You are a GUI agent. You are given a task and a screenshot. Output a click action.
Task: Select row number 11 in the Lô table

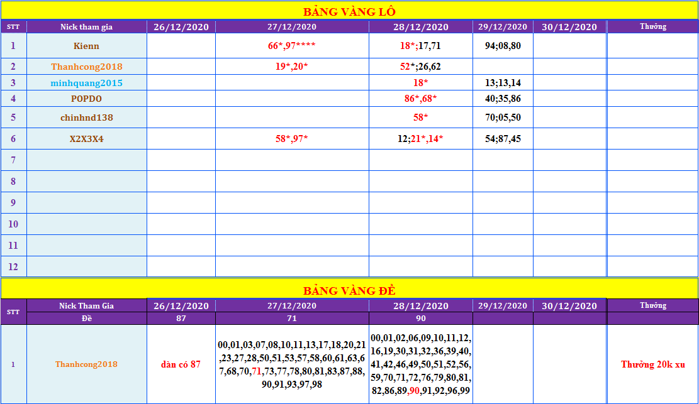[x=13, y=246]
